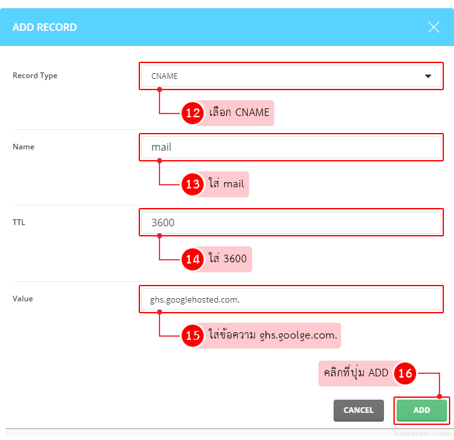This screenshot has width=454, height=440.
Task: Click the Record Type dropdown arrow
Action: [428, 76]
